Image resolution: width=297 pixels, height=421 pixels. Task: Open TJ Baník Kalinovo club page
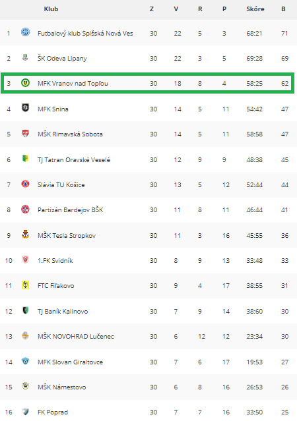tap(63, 312)
